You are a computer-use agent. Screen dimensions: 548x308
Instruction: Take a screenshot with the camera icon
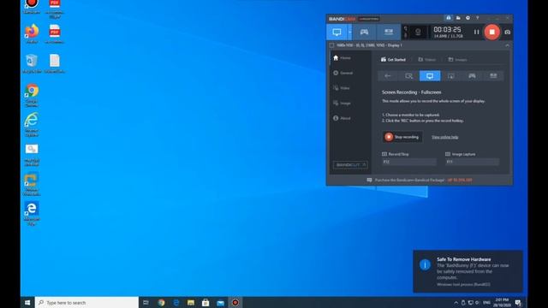[508, 33]
